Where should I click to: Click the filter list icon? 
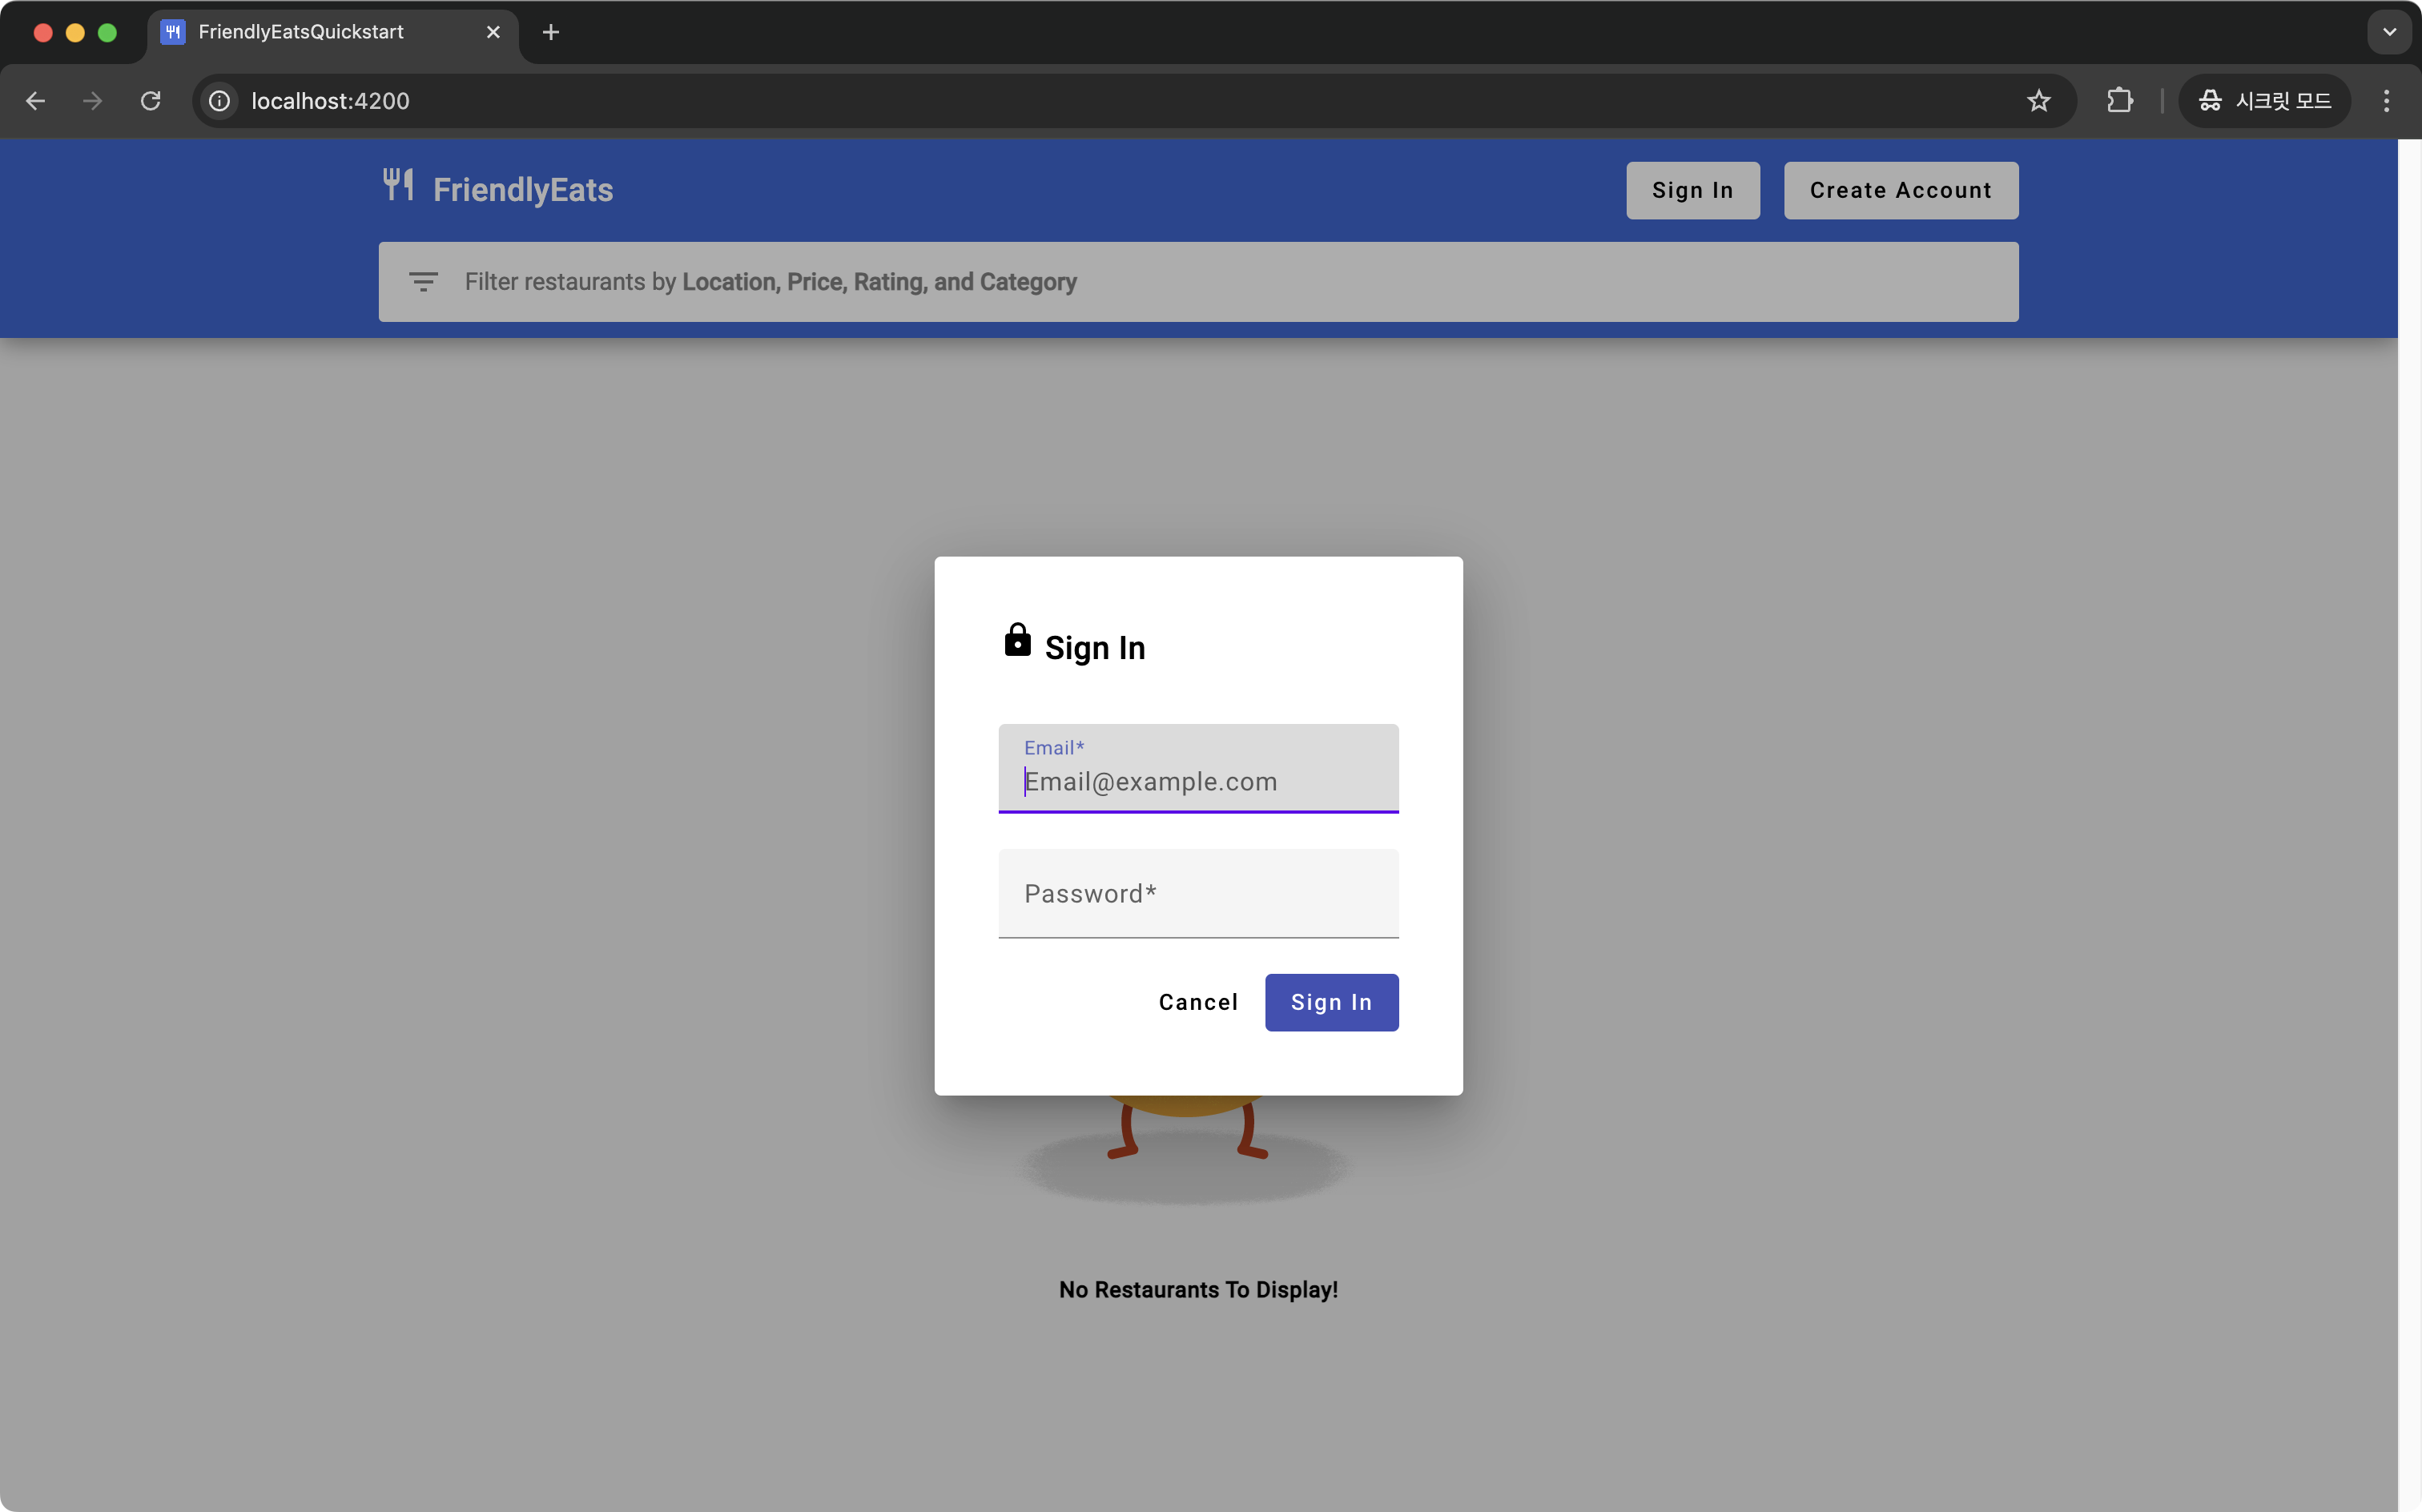(x=423, y=282)
